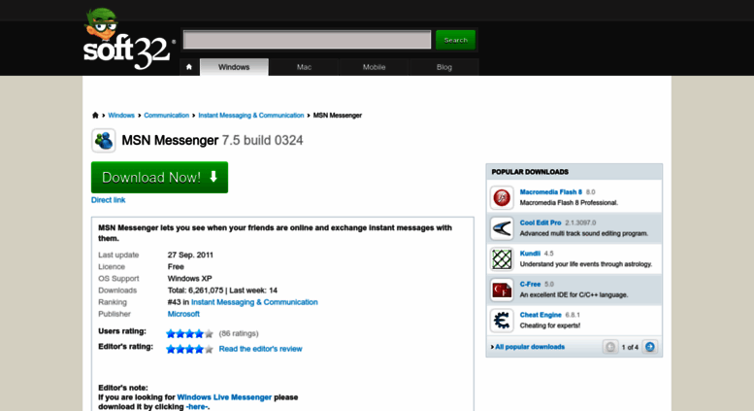Click the Download Now! button

pos(160,177)
